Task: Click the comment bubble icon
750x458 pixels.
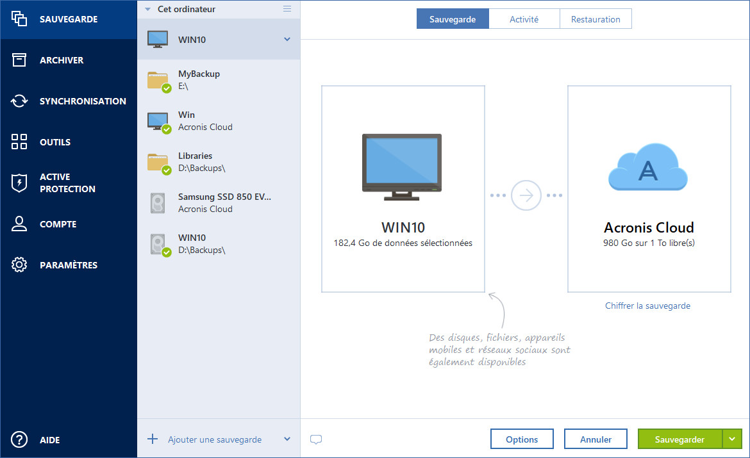Action: (315, 439)
